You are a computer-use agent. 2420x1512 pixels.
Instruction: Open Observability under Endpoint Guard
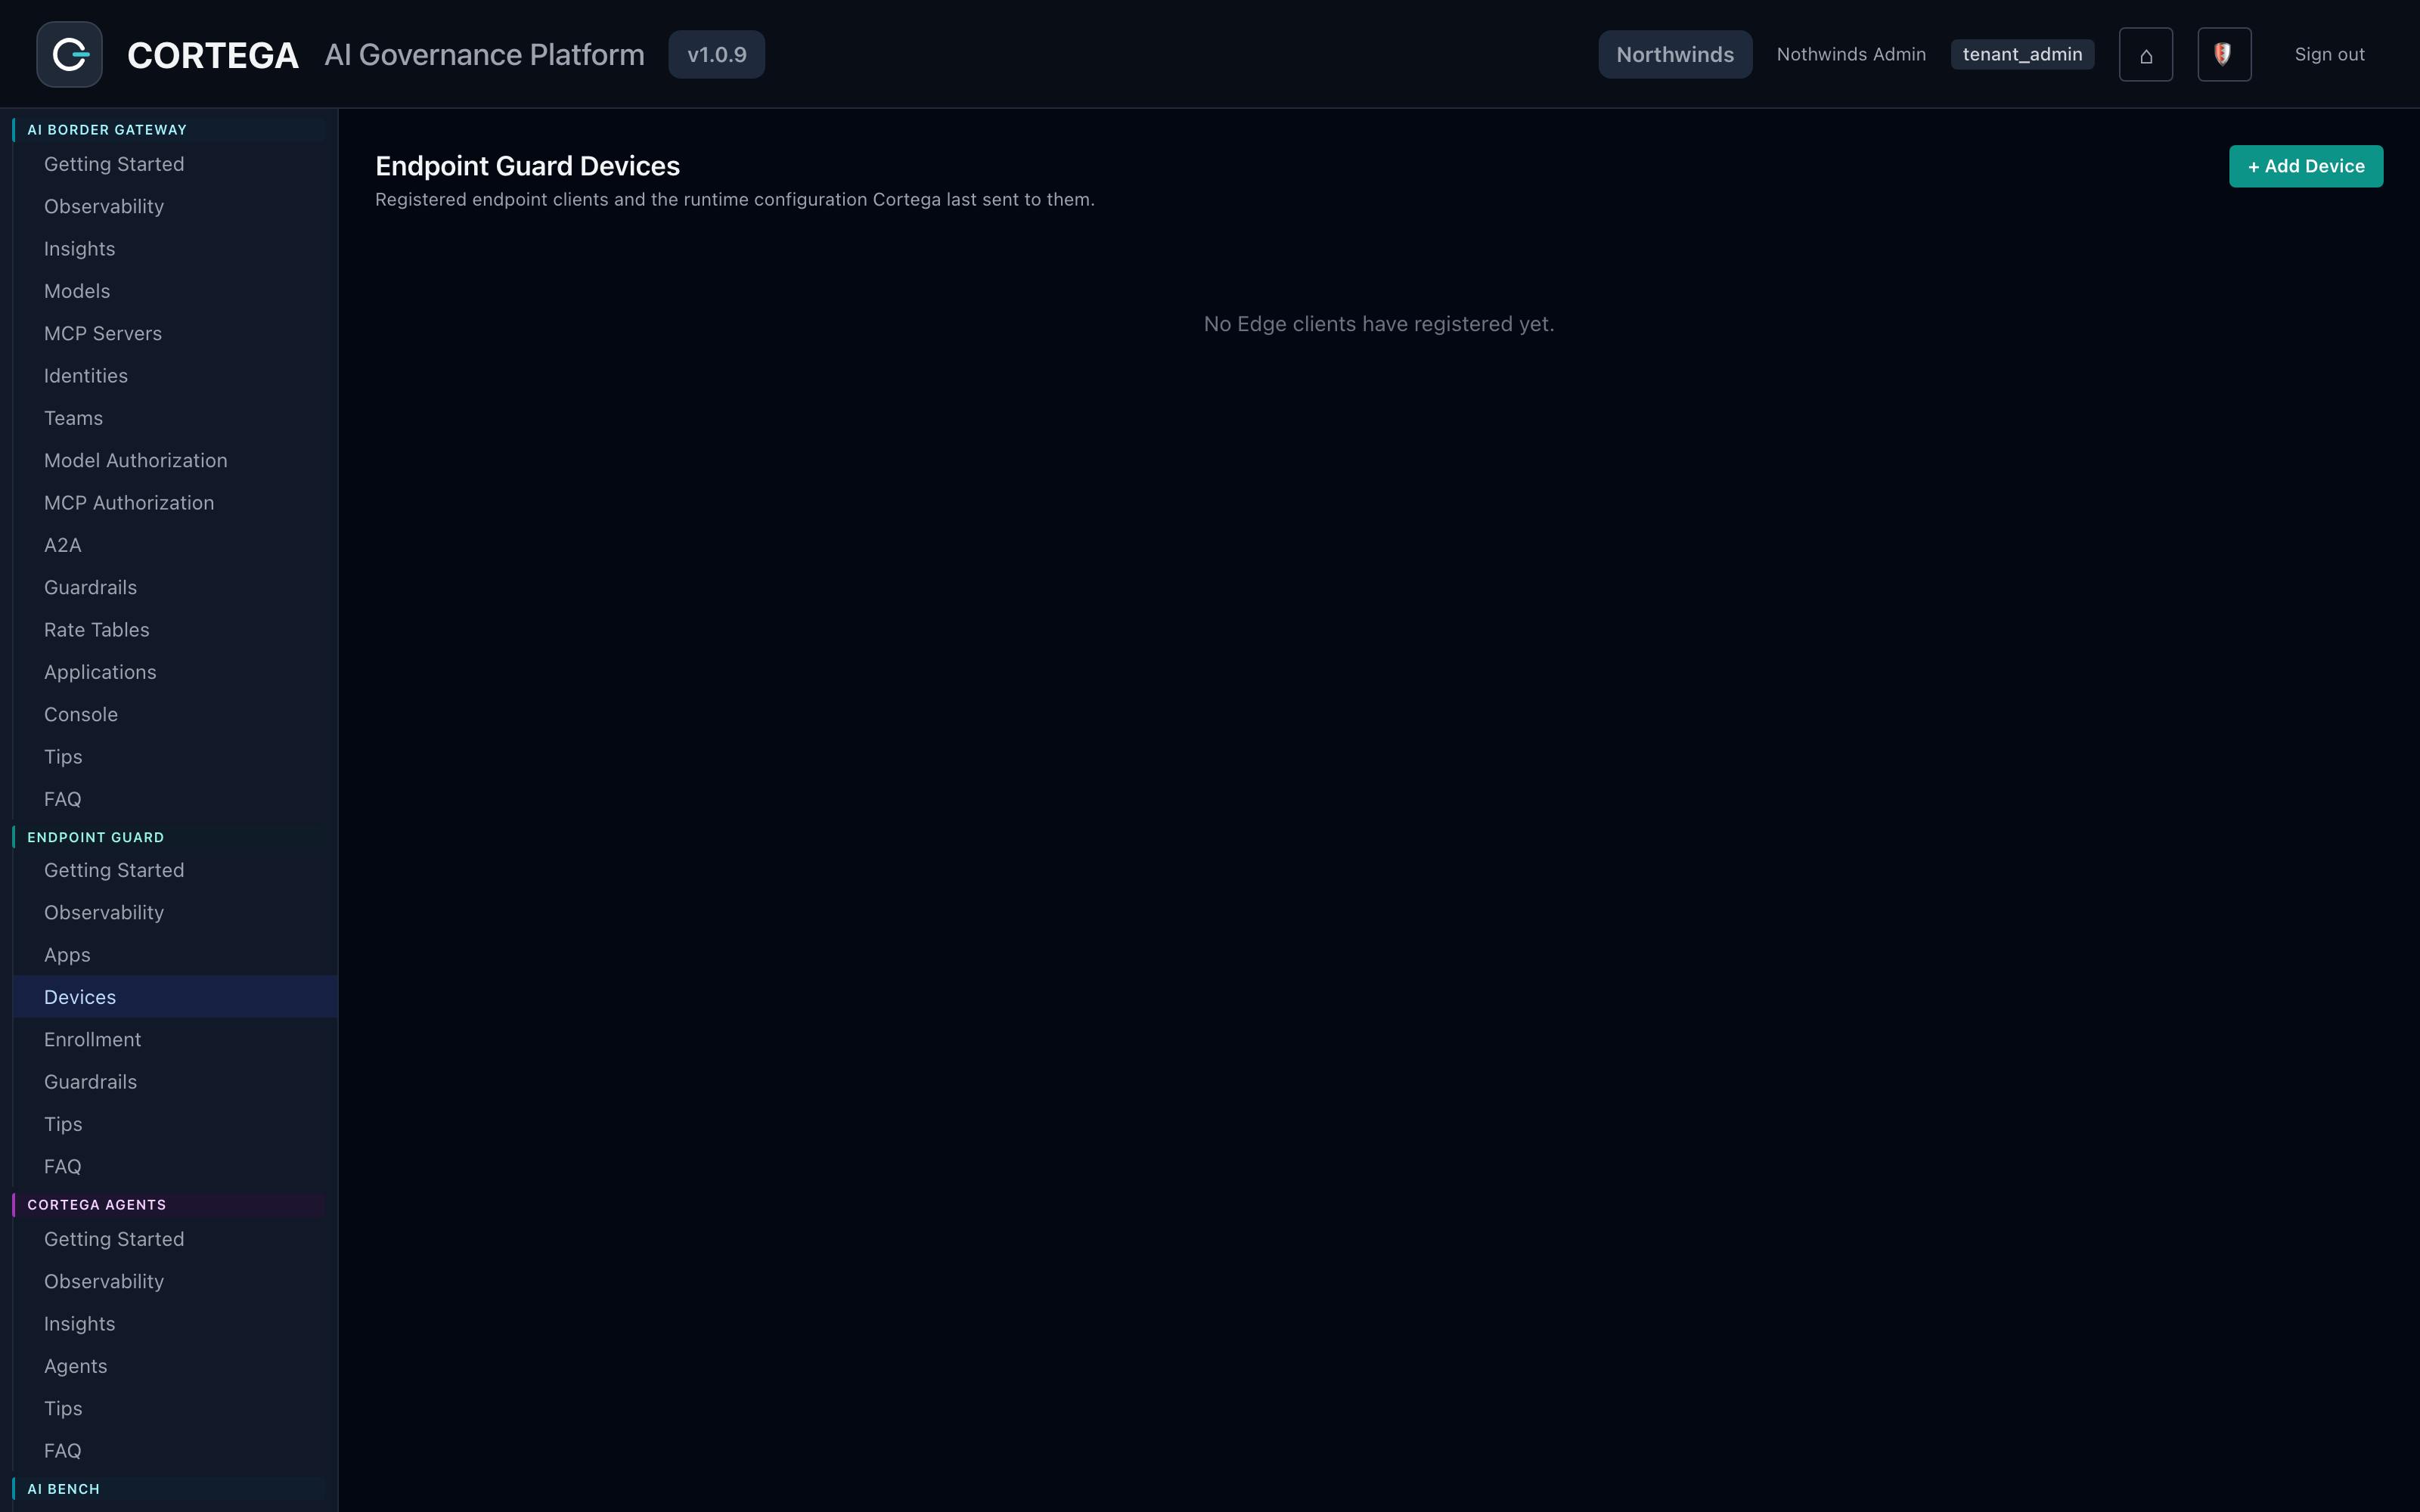(175, 913)
